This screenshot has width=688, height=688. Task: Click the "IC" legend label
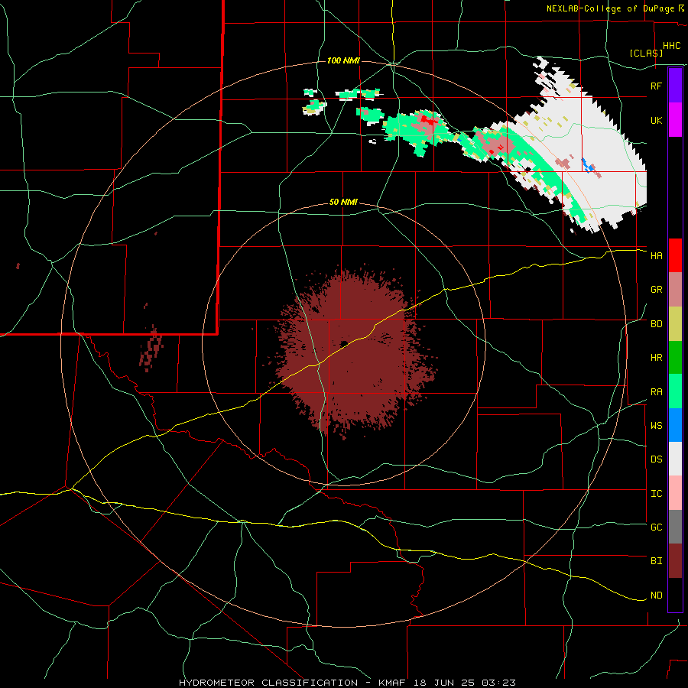click(656, 494)
